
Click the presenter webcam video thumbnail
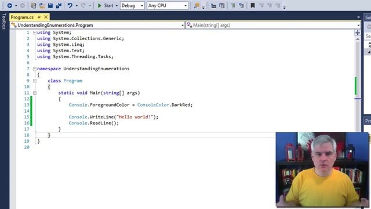(x=322, y=170)
